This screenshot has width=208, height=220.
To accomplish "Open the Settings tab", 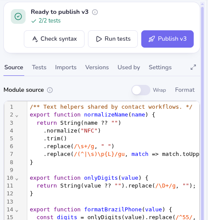I will [160, 68].
